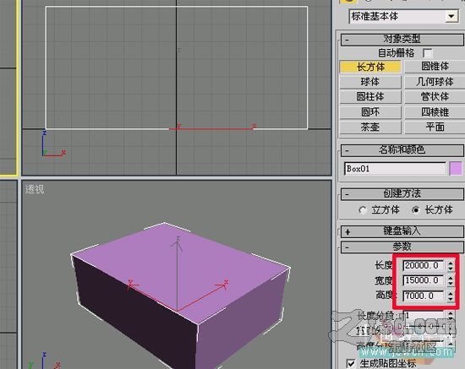The width and height of the screenshot is (465, 369).
Task: Collapse the 参数 rollout
Action: point(402,247)
